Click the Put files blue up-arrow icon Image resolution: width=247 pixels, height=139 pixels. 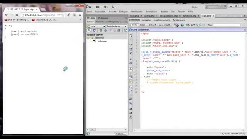tap(105, 31)
